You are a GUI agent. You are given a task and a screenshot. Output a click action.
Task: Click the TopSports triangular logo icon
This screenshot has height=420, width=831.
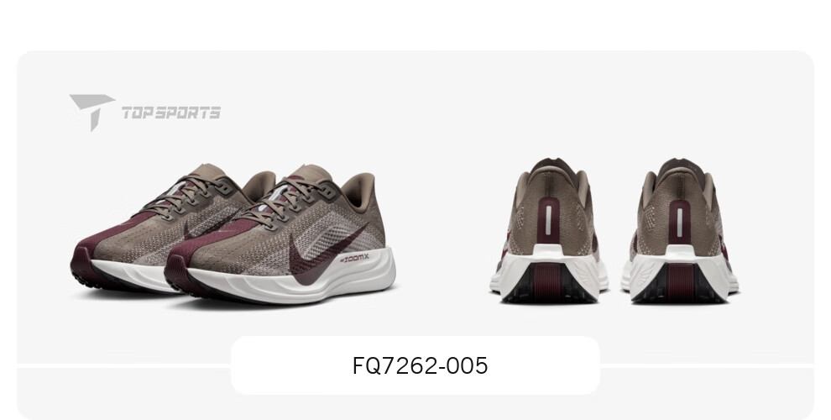(91, 112)
